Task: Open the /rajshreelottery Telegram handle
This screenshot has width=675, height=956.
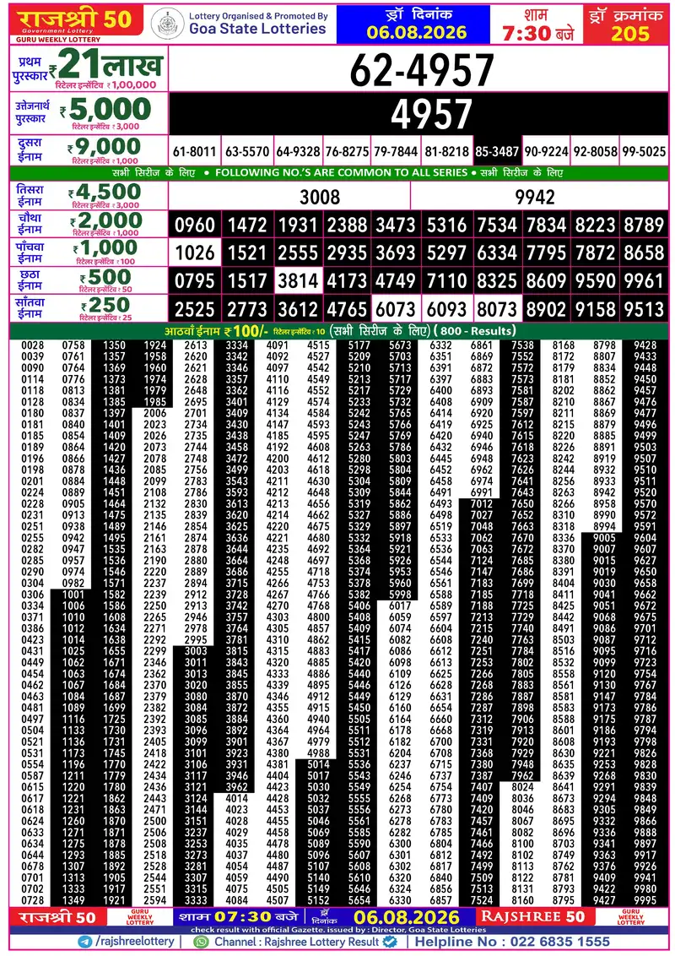Action: [135, 942]
